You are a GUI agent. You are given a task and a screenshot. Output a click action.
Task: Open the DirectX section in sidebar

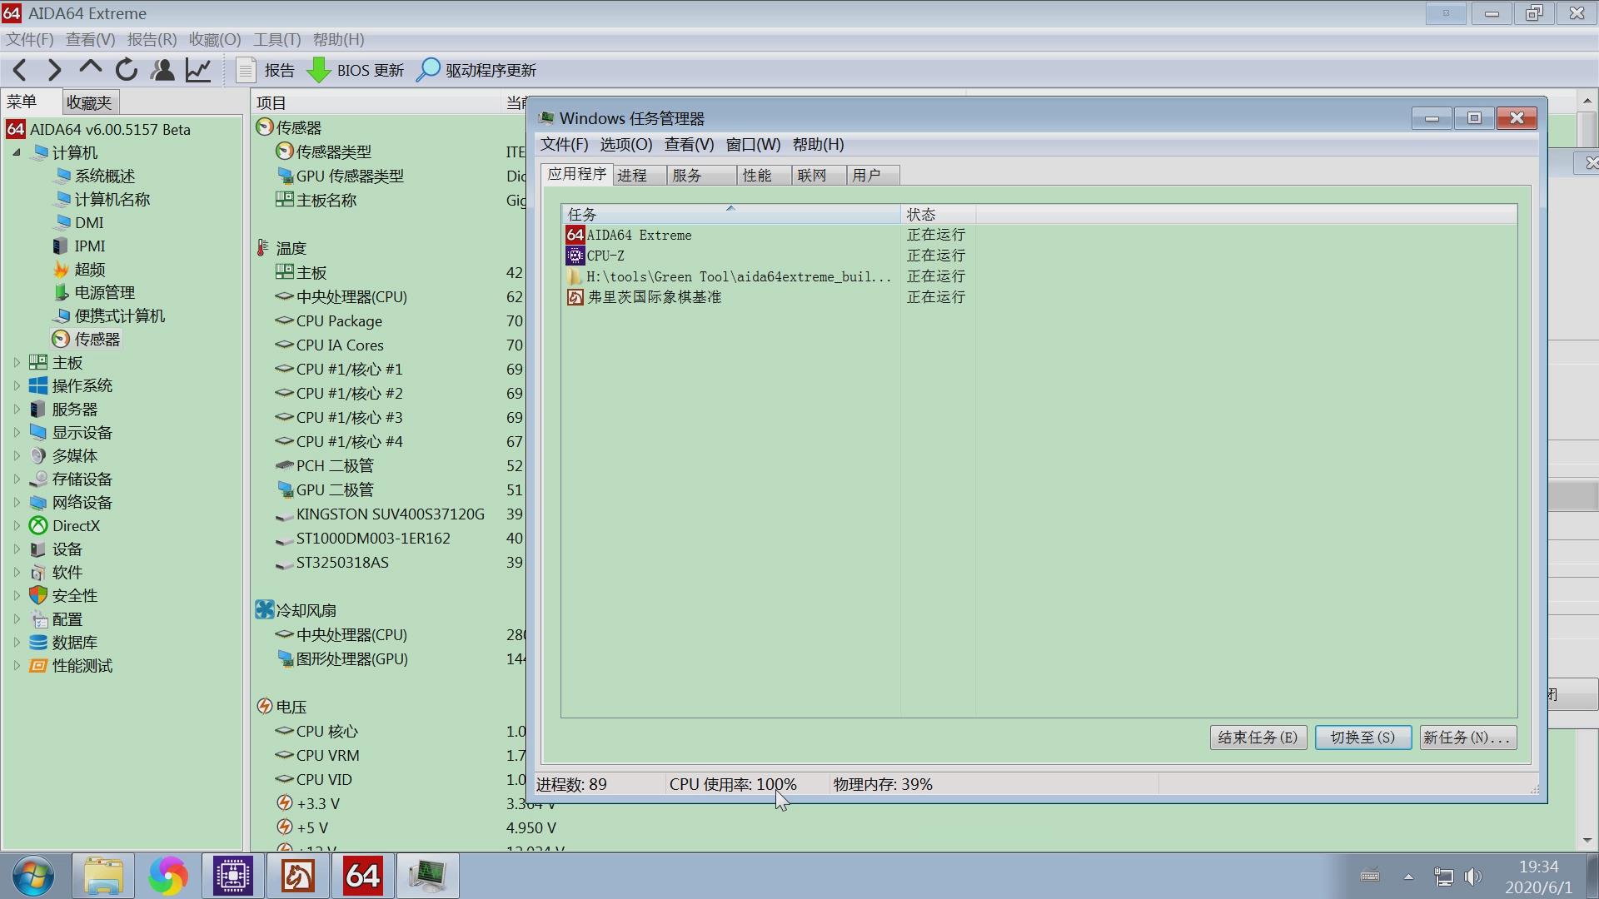(75, 525)
